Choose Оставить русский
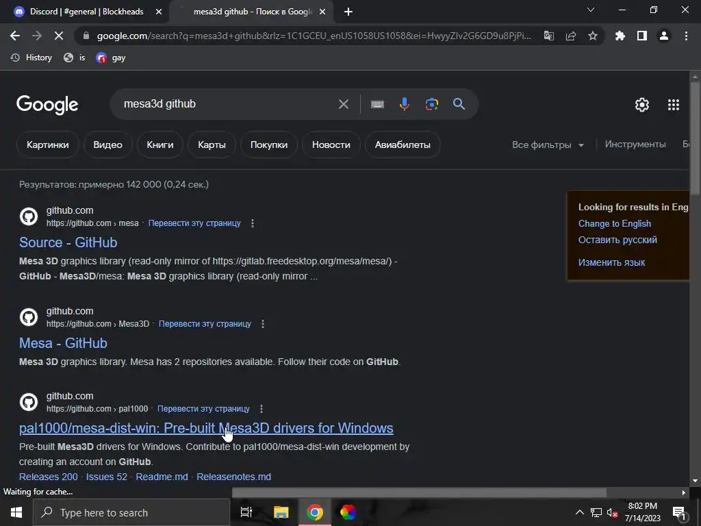This screenshot has height=526, width=701. (x=618, y=240)
